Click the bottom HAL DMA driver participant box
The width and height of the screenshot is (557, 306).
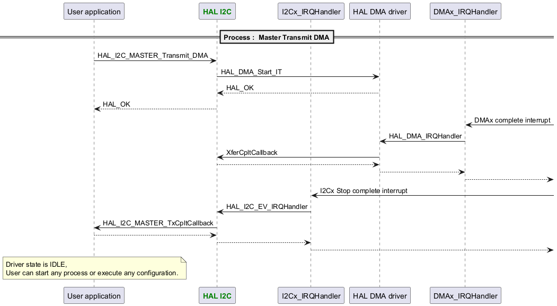(380, 296)
